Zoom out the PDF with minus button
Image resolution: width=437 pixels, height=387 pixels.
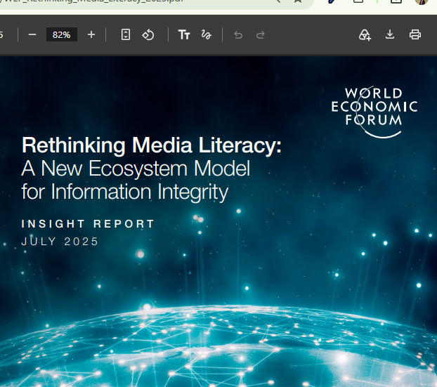click(x=32, y=35)
